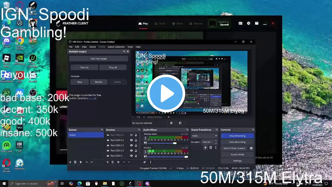Open Audio Mixer bottom options menu dots
332x187 pixels.
pyautogui.click(x=150, y=162)
